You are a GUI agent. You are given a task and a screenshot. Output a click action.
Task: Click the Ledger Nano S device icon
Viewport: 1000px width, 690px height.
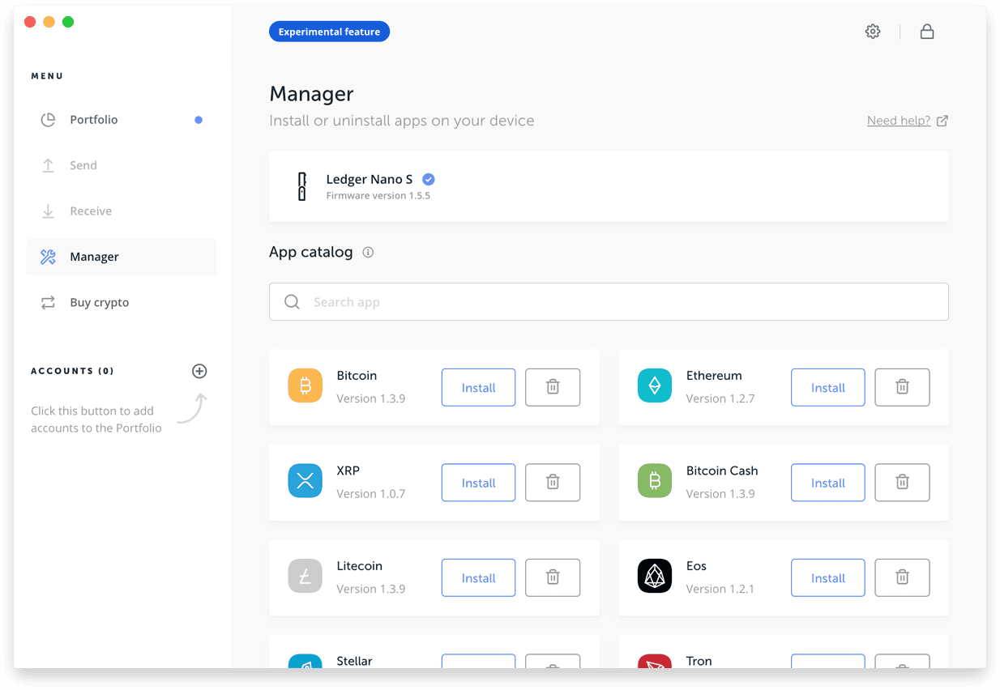pos(302,186)
